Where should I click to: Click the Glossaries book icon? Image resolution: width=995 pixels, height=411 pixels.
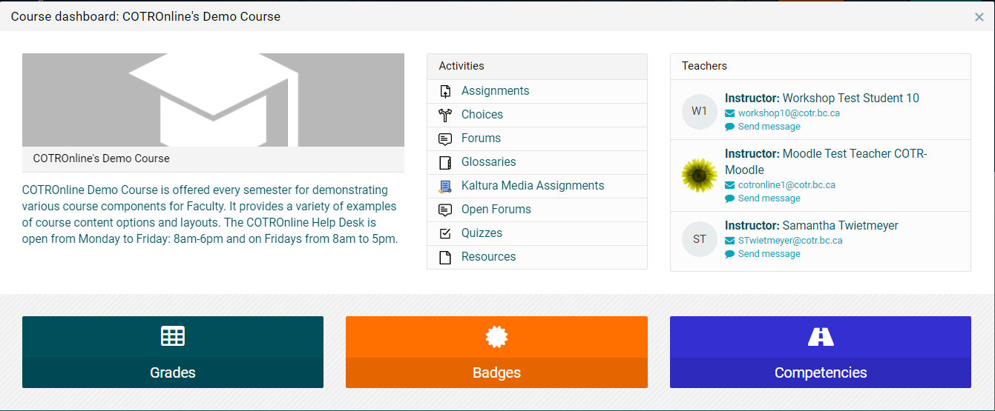[445, 162]
